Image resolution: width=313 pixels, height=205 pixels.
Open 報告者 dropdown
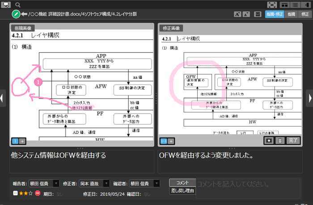[44, 184]
